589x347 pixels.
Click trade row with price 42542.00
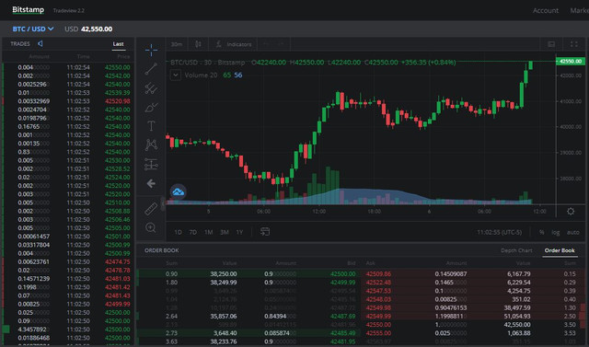pyautogui.click(x=67, y=75)
